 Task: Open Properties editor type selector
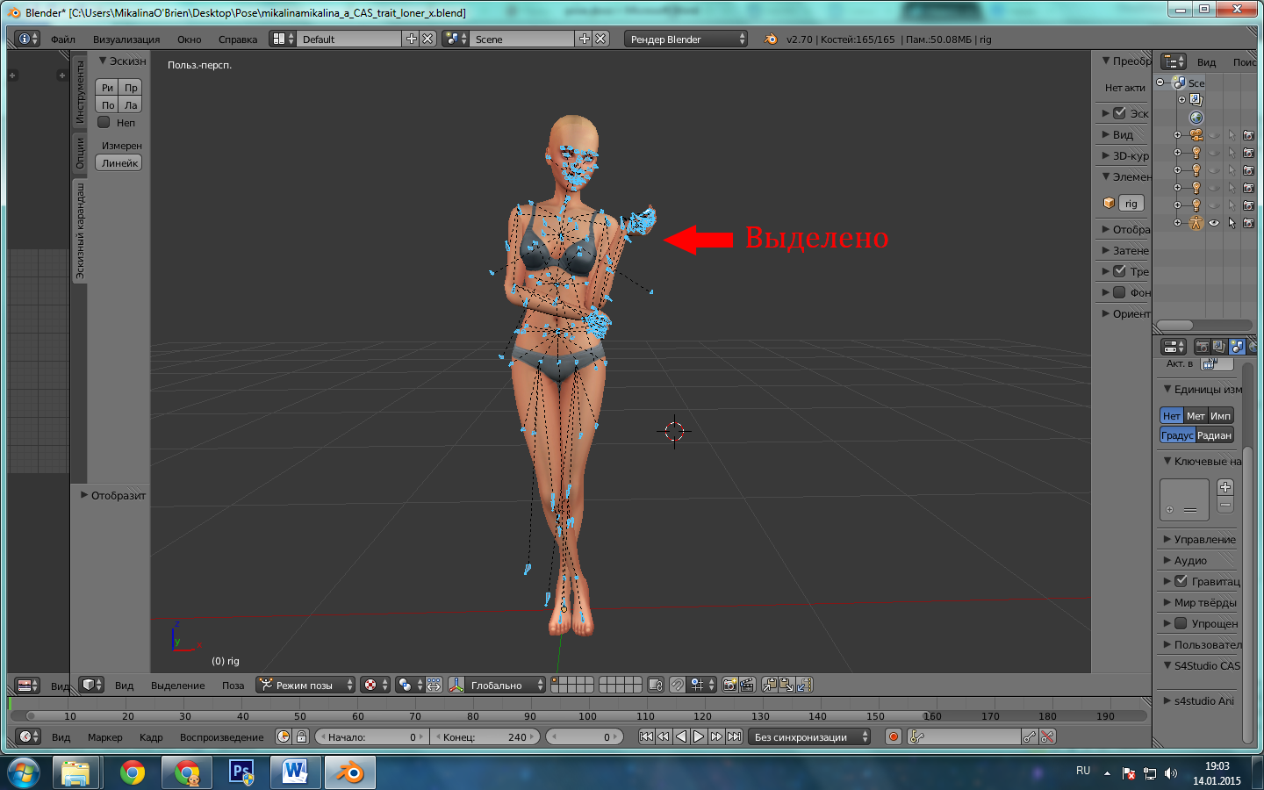click(x=1174, y=347)
